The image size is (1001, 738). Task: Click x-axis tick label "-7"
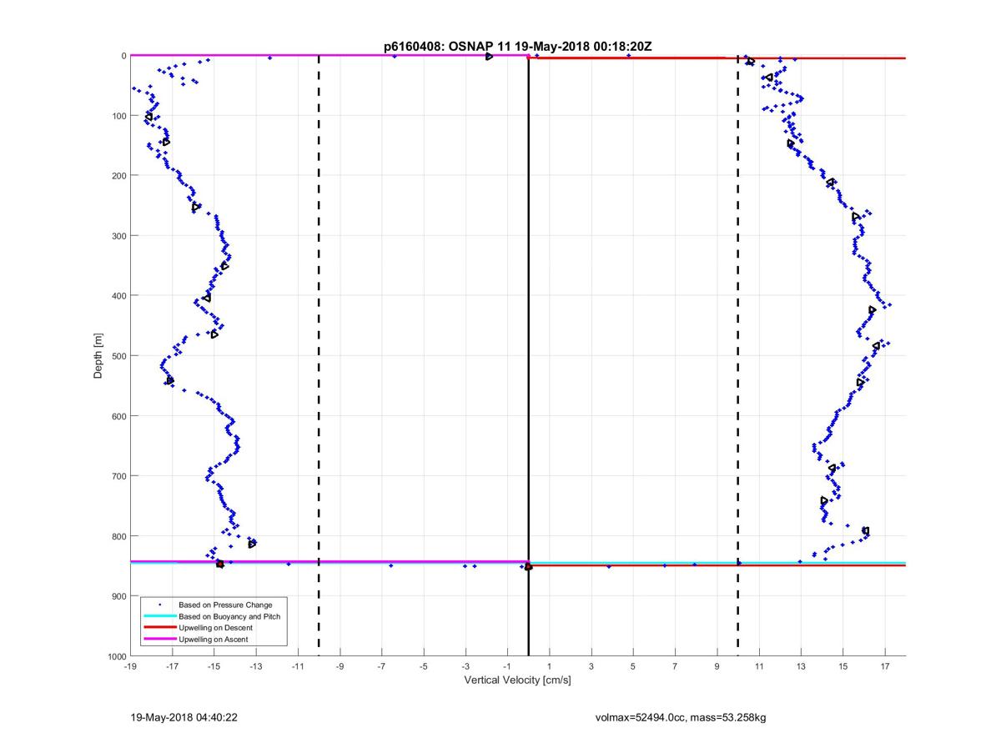381,666
